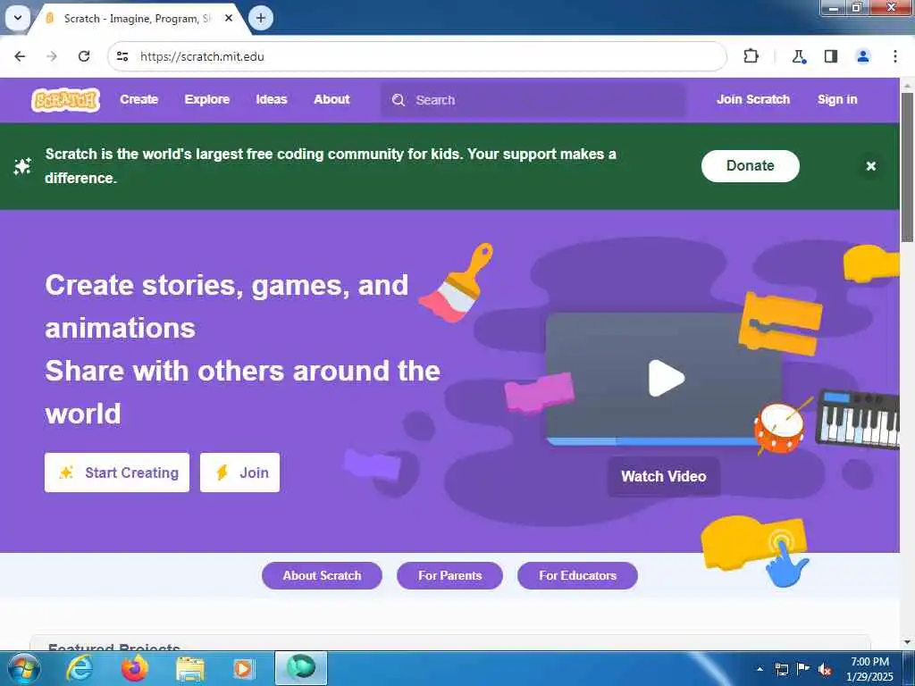Go back with browser back arrow
Screen dimensions: 915x686
point(20,56)
